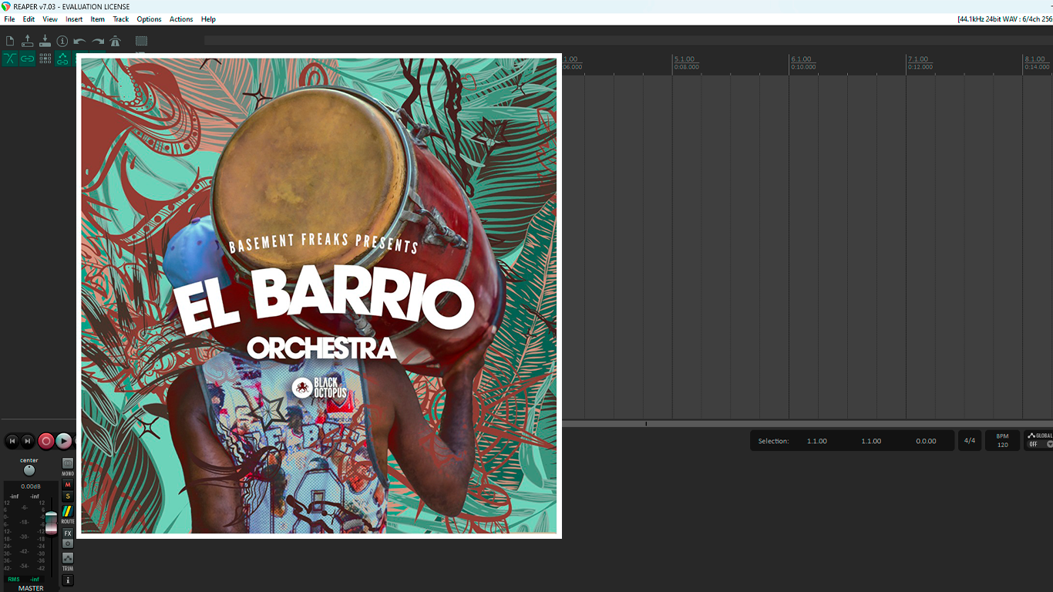The width and height of the screenshot is (1053, 592).
Task: Click the Undo arrow icon
Action: [x=79, y=42]
